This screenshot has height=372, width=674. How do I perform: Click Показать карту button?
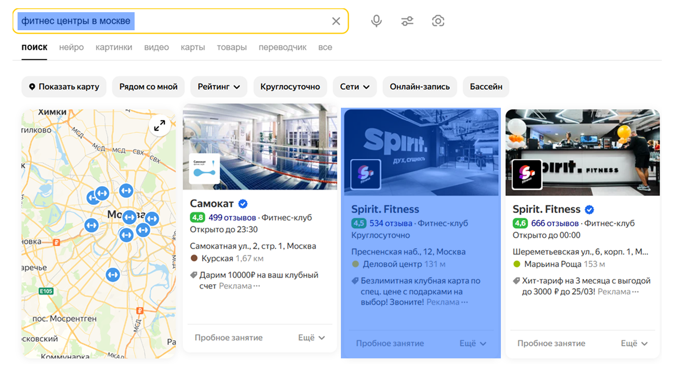(x=64, y=87)
